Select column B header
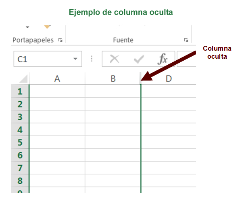 tap(113, 78)
